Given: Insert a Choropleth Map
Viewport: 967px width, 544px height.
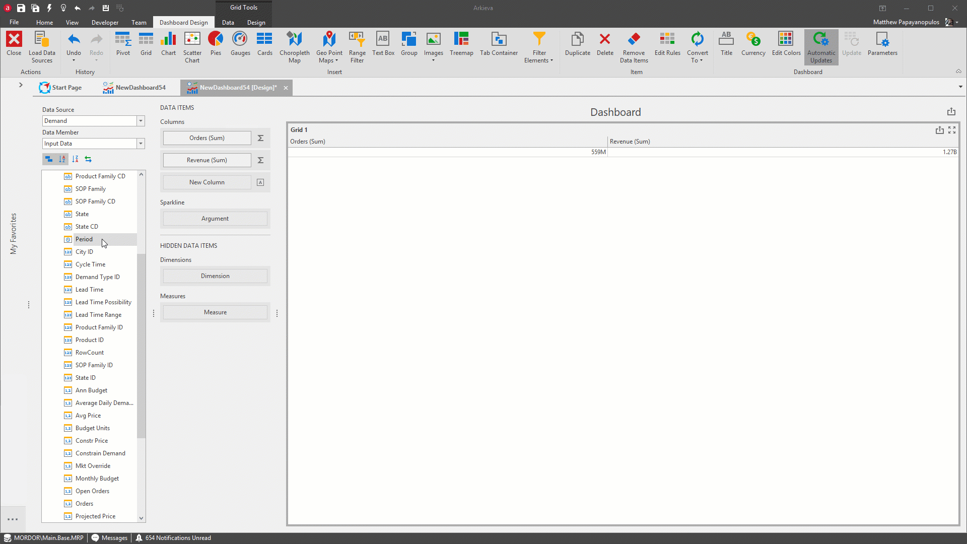Looking at the screenshot, I should coord(295,47).
